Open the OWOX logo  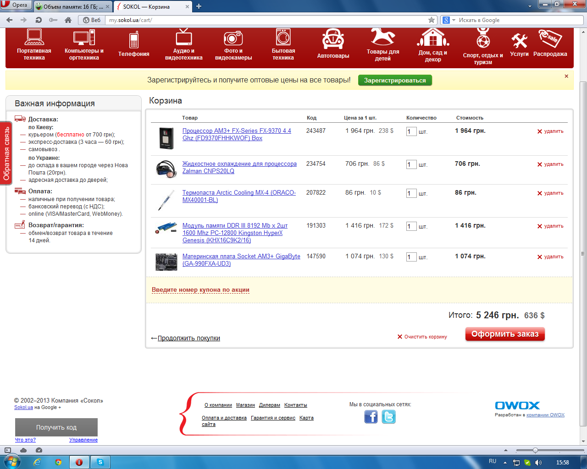pos(517,405)
